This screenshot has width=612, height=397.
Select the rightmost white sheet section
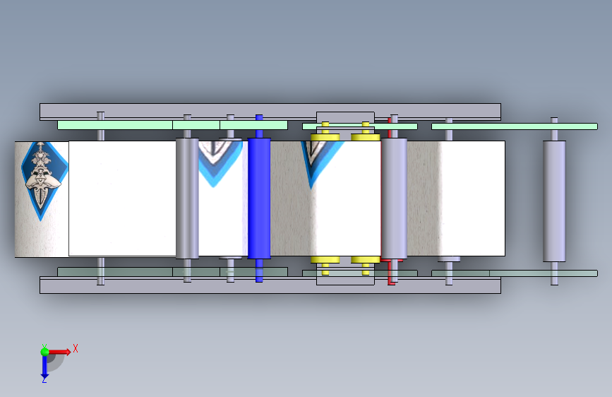[x=472, y=198]
